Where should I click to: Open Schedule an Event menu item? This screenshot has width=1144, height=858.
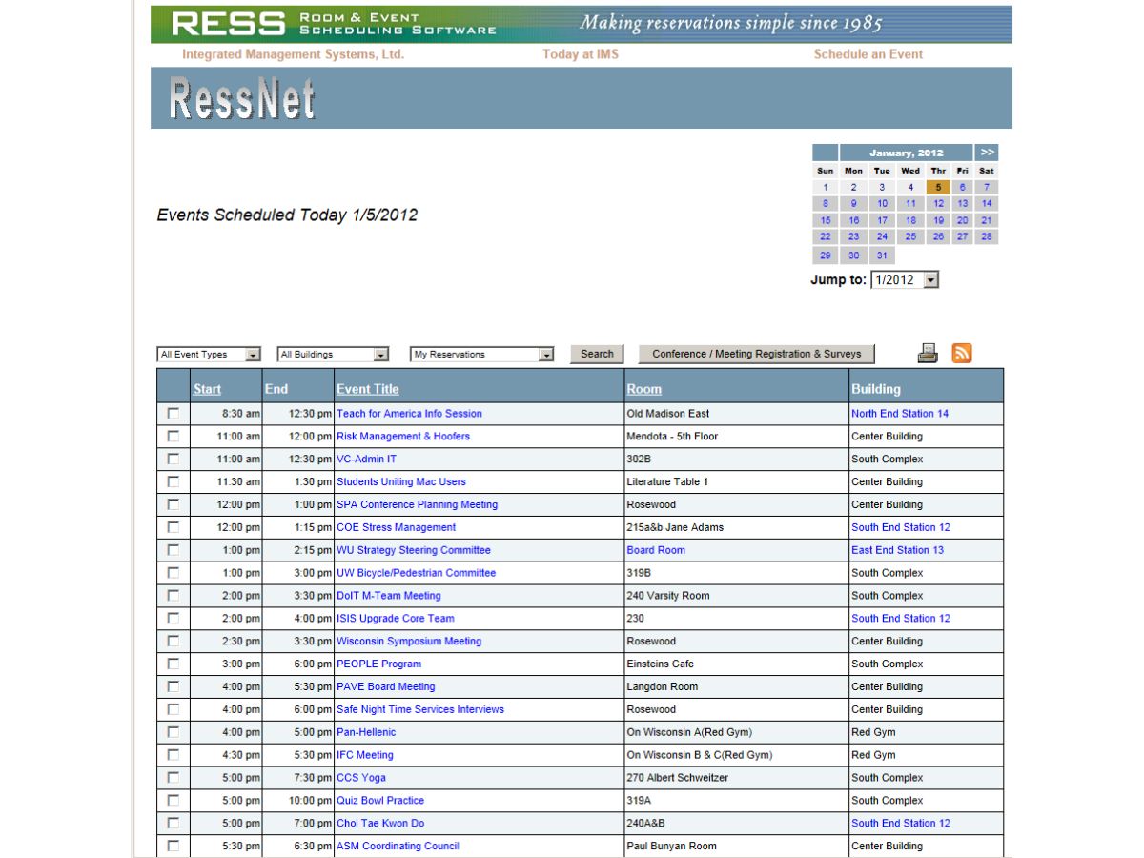[868, 54]
